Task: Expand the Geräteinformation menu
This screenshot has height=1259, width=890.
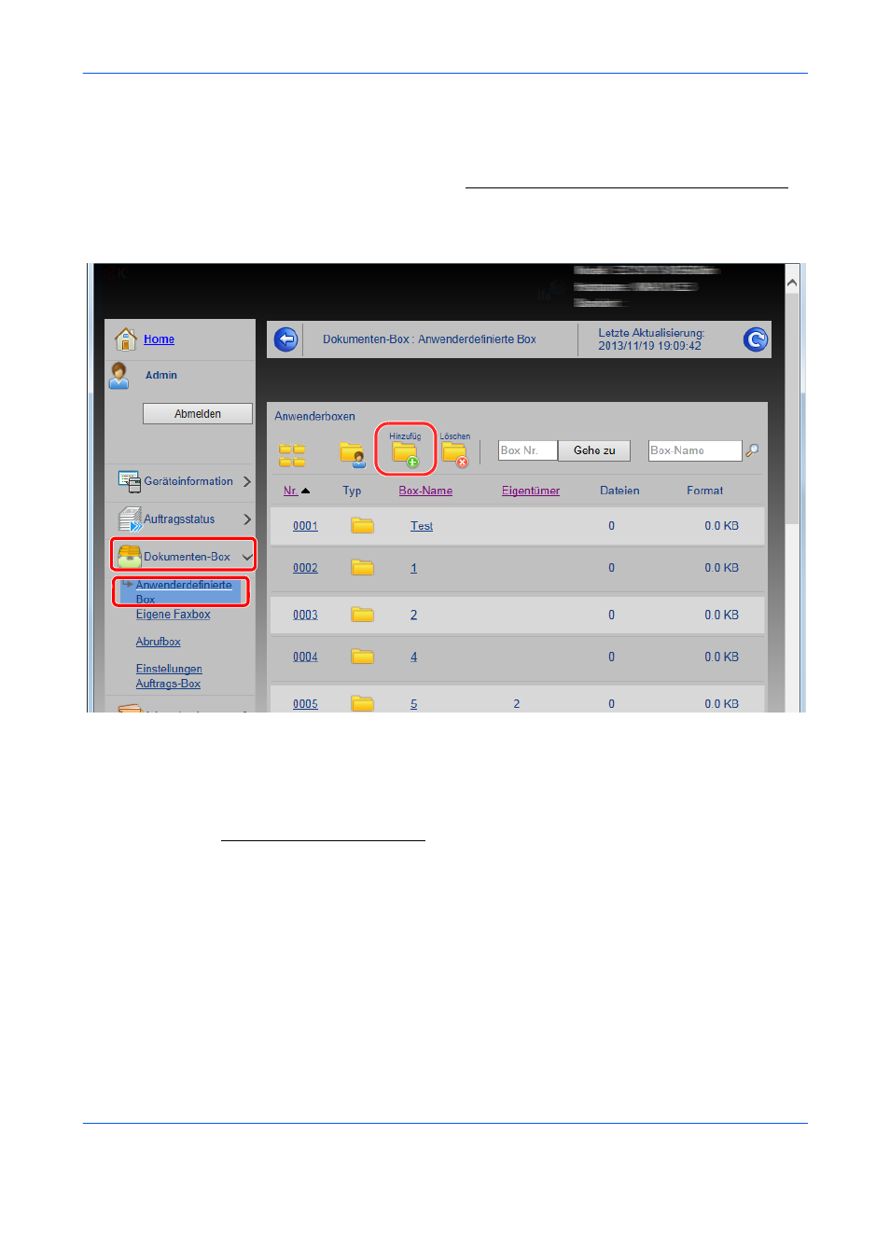Action: pos(246,481)
